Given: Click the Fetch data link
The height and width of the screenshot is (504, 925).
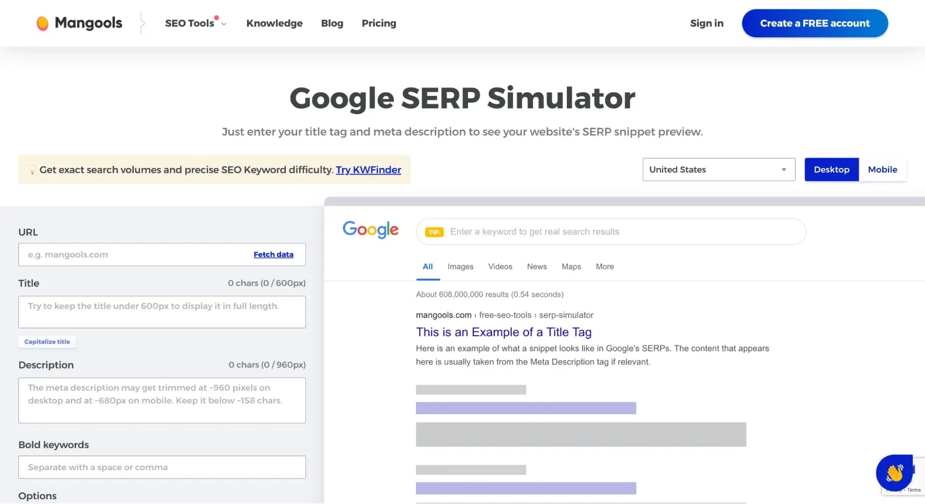Looking at the screenshot, I should 273,255.
